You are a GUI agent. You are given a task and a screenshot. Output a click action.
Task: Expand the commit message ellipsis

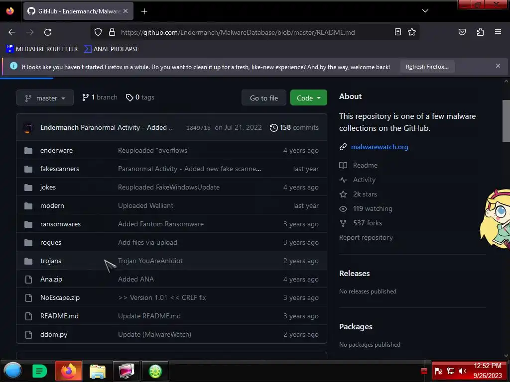(171, 128)
